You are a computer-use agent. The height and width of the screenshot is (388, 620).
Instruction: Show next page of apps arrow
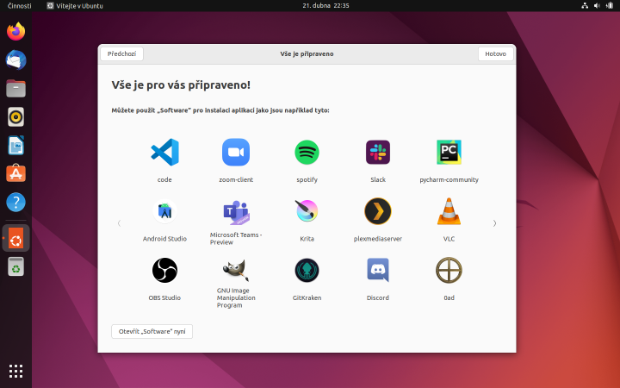point(494,223)
